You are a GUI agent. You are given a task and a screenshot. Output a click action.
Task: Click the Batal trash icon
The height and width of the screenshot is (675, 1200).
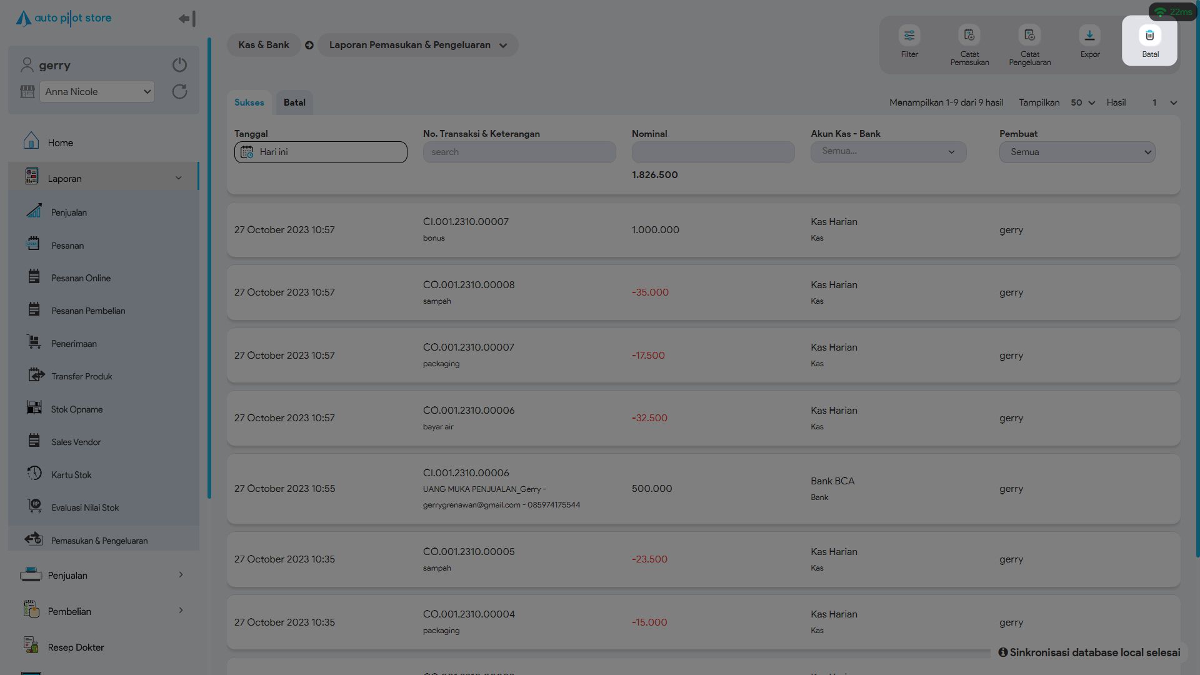coord(1149,36)
